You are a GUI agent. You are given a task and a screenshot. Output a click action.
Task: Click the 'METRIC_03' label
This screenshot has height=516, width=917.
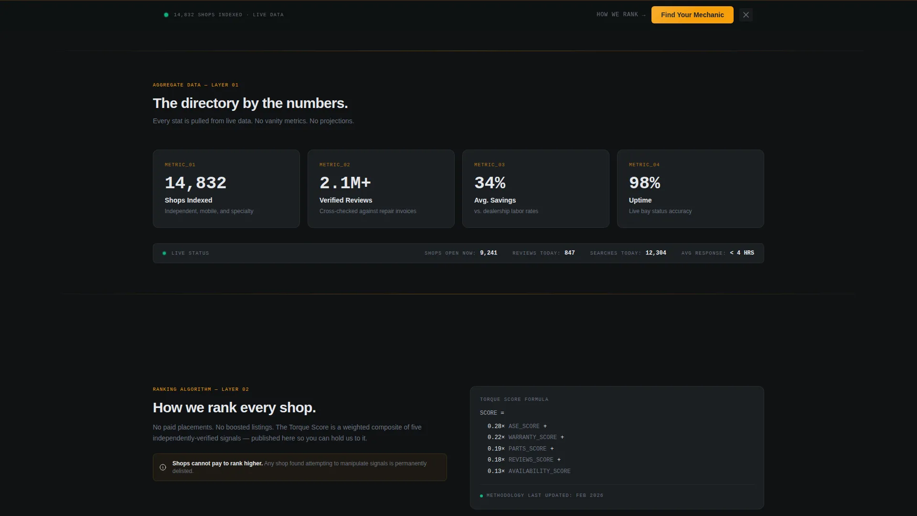pyautogui.click(x=490, y=165)
